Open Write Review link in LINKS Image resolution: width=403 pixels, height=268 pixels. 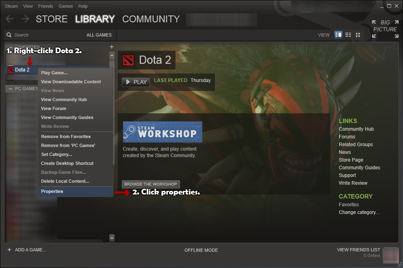click(x=353, y=183)
